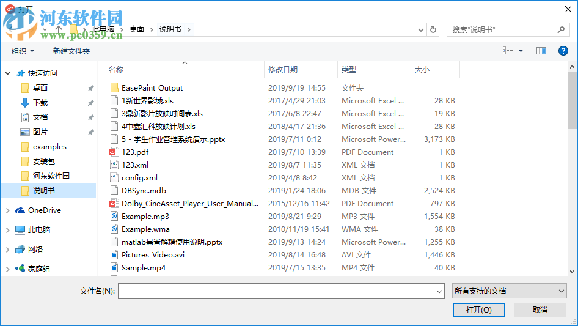
Task: Select file 3鼎新影片放映时间表.xls
Action: (x=162, y=114)
